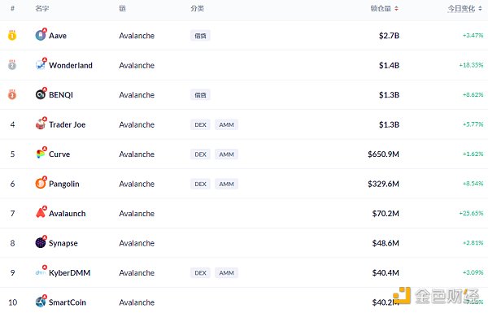Image resolution: width=488 pixels, height=313 pixels.
Task: Click the 分类 column header
Action: [198, 8]
